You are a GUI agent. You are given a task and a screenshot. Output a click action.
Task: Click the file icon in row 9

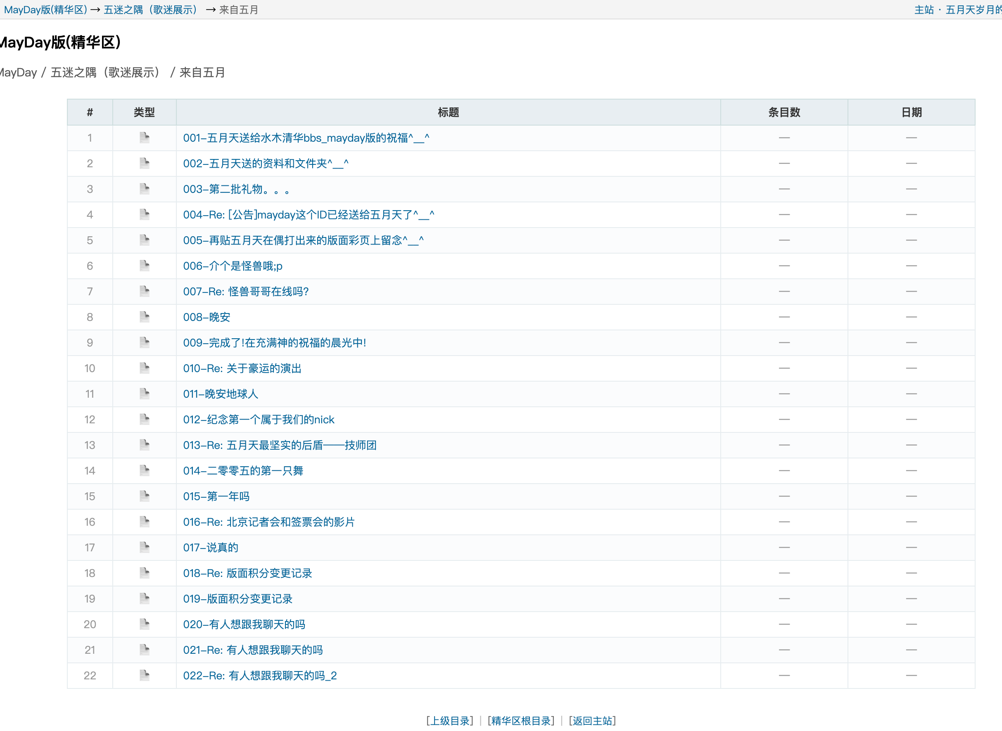click(144, 342)
